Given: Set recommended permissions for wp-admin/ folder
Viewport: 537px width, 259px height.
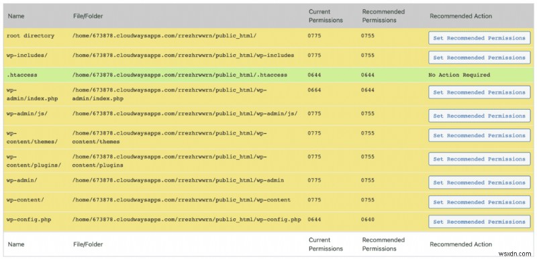Looking at the screenshot, I should click(x=479, y=183).
